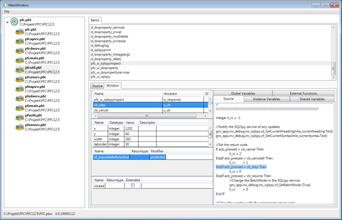Screen dimensions: 342x220
Task: Open the Global Variables tab
Action: (x=243, y=93)
